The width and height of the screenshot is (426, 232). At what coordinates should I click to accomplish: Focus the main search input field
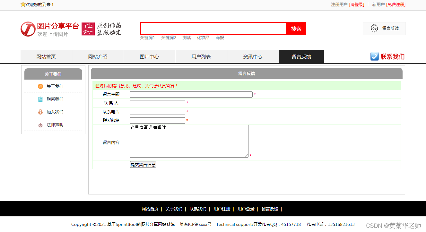213,28
